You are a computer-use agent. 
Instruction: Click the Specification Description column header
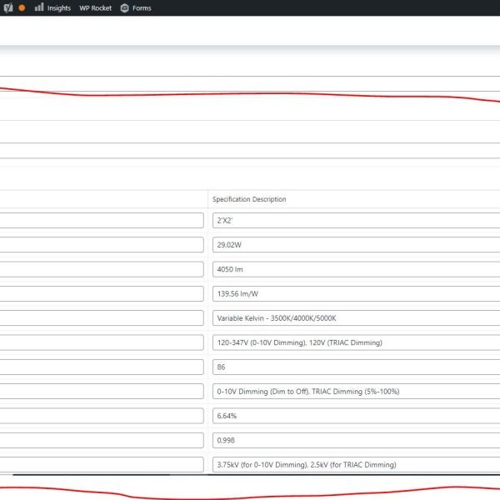[249, 199]
